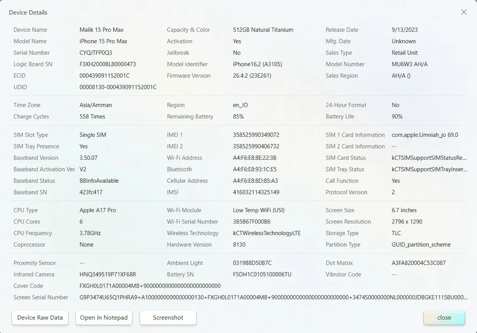
Task: Click the Vibrator Code label
Action: coord(344,275)
